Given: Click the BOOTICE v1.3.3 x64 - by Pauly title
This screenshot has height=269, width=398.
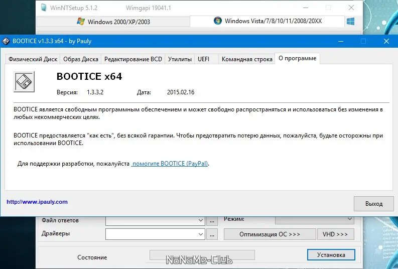Looking at the screenshot, I should pyautogui.click(x=52, y=41).
